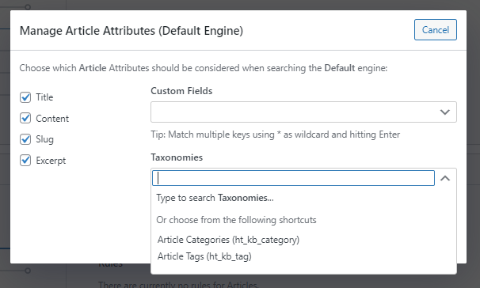Collapse the Taxonomies dropdown chevron
The height and width of the screenshot is (288, 480).
[445, 178]
